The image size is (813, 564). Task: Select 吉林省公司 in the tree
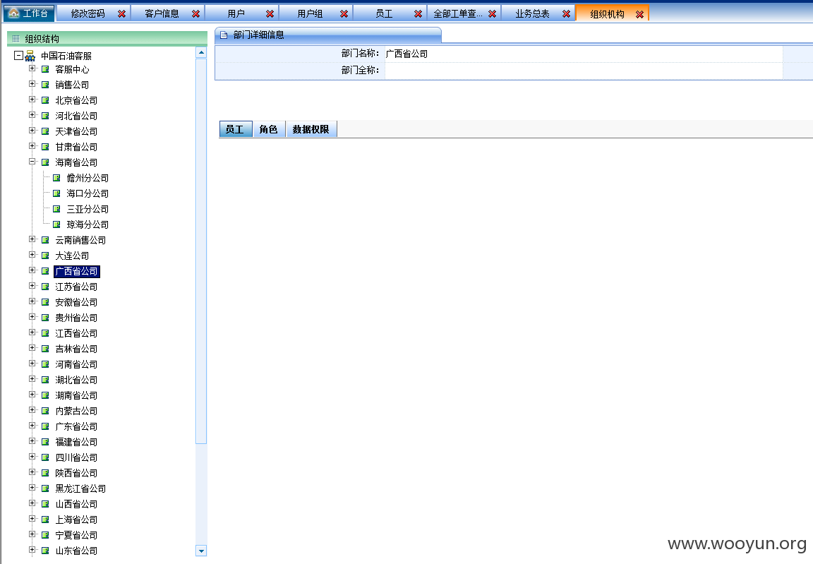[x=76, y=349]
